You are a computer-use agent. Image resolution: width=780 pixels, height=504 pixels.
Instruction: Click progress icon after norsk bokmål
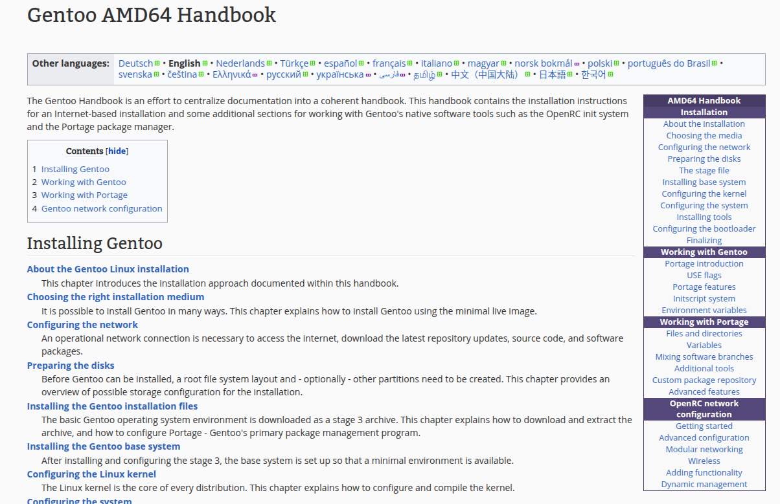click(577, 63)
